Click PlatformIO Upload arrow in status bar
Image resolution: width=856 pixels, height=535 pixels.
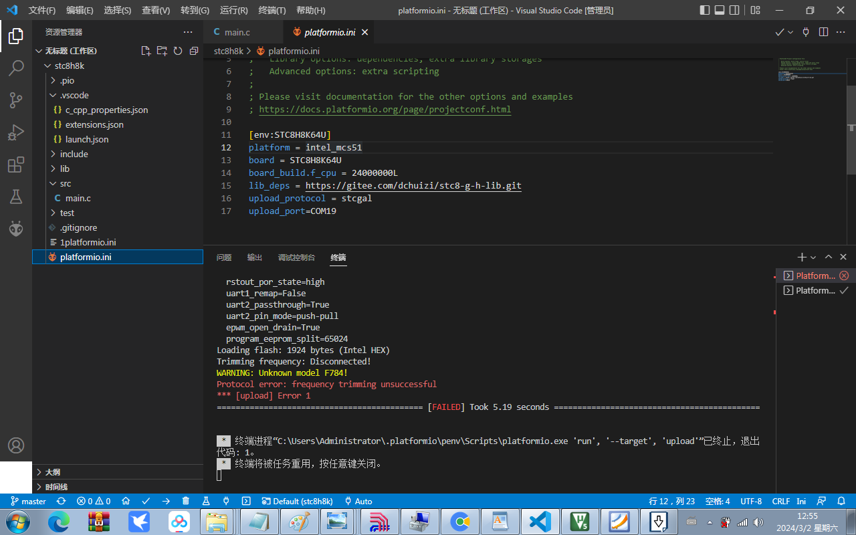pyautogui.click(x=166, y=501)
